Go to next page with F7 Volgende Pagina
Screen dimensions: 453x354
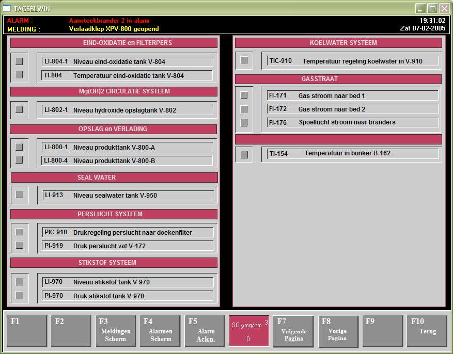pyautogui.click(x=293, y=331)
